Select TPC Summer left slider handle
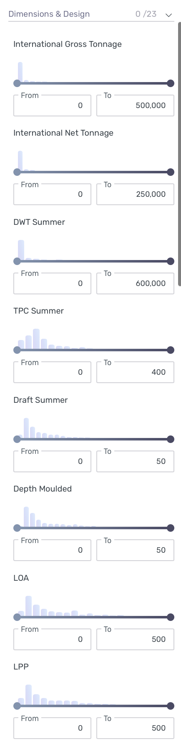This screenshot has width=181, height=752. [x=17, y=350]
